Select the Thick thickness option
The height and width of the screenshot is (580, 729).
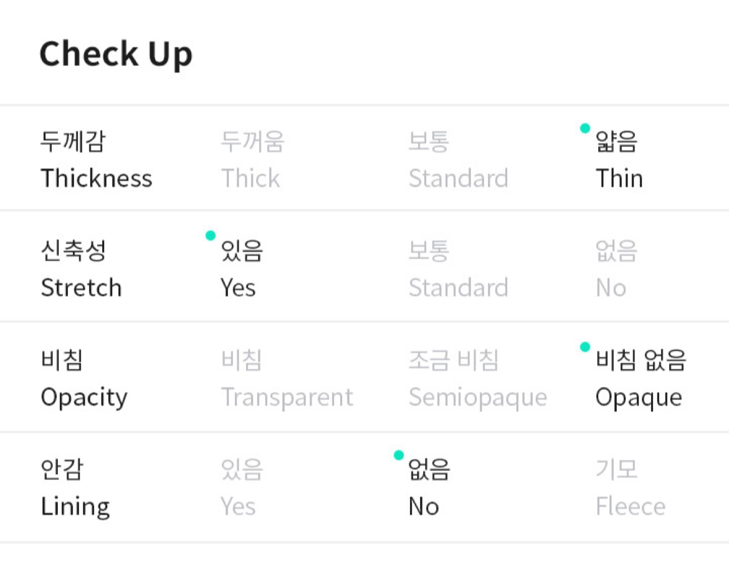[x=251, y=160]
